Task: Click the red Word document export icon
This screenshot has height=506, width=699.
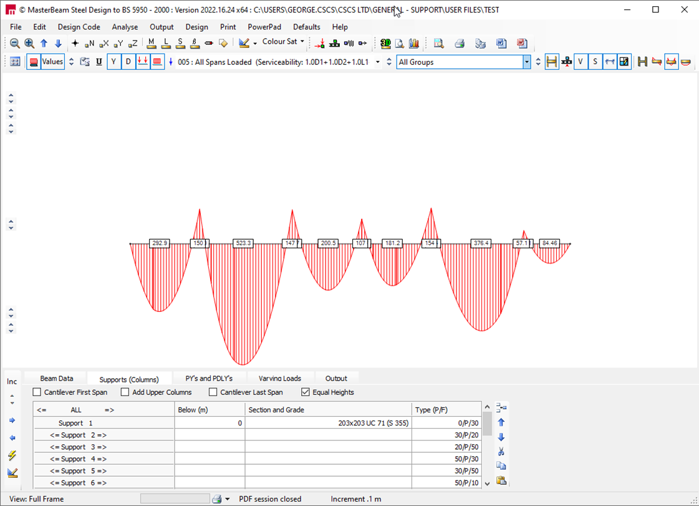Action: pos(522,43)
